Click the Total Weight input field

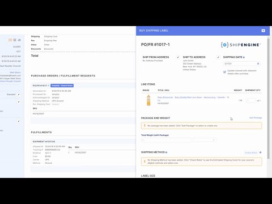[166, 140]
